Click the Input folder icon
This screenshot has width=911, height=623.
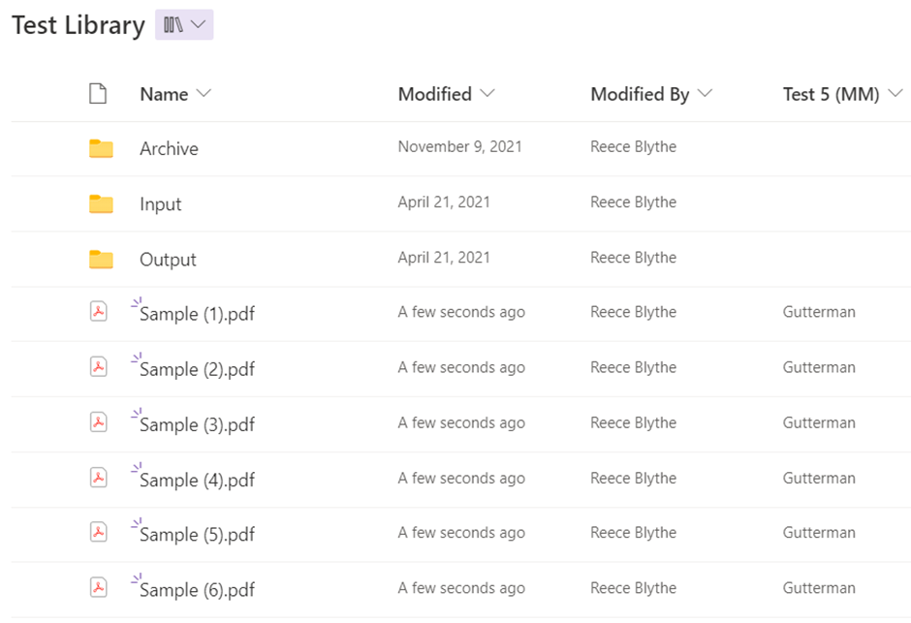point(101,203)
